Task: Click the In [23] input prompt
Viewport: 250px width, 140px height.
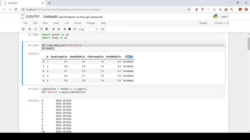Action: 34,89
